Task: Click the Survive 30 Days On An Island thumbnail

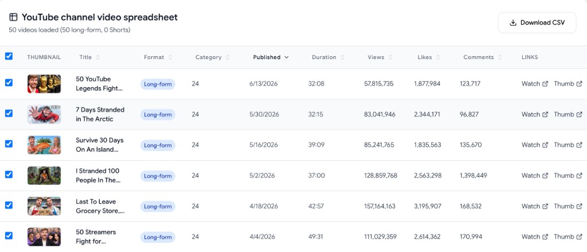Action: tap(44, 145)
